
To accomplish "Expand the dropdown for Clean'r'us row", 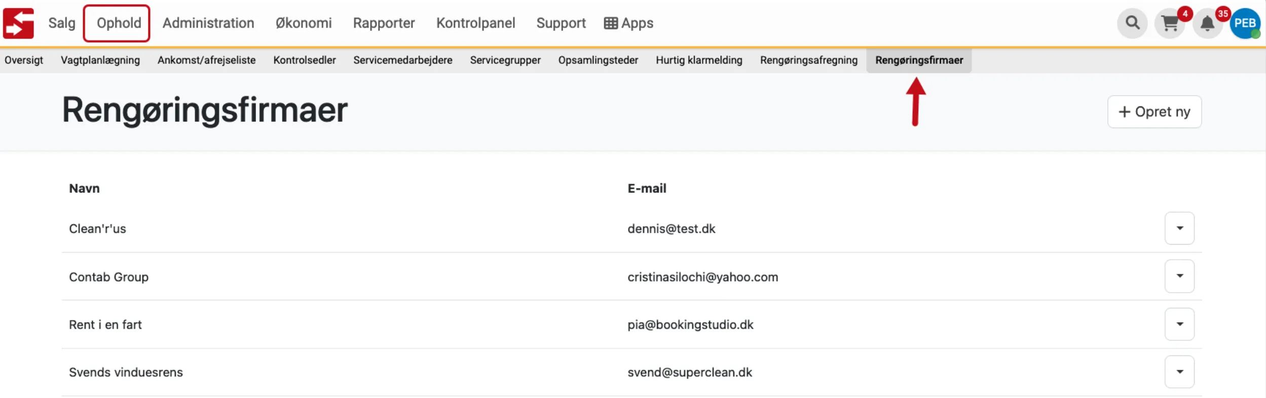I will pyautogui.click(x=1179, y=228).
